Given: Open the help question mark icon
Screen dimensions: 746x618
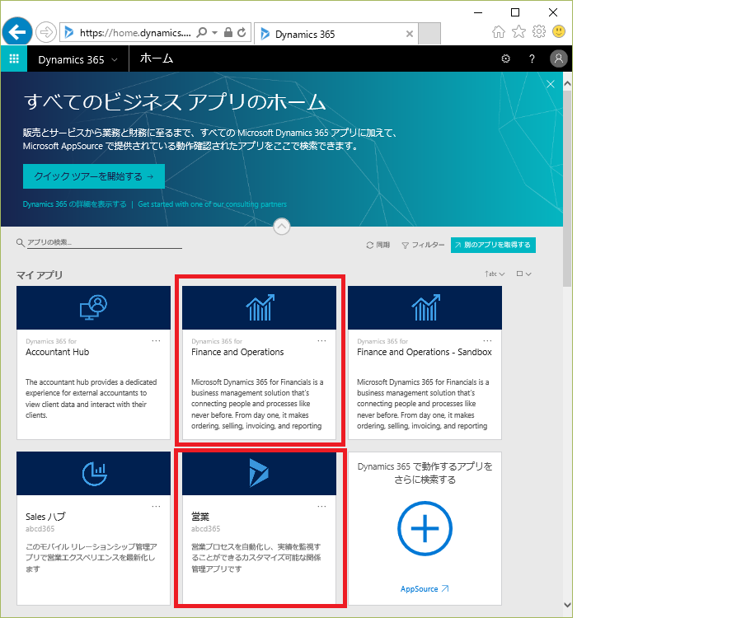Looking at the screenshot, I should [532, 59].
